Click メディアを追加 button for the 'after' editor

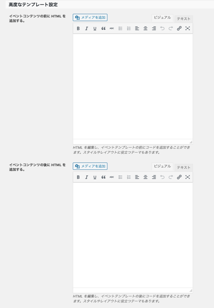point(90,166)
